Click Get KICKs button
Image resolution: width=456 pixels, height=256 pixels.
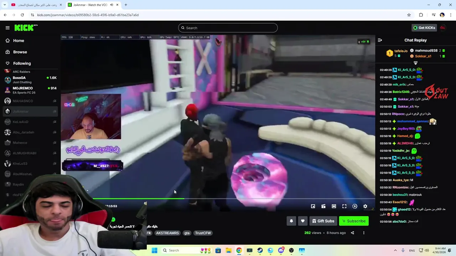coord(424,28)
